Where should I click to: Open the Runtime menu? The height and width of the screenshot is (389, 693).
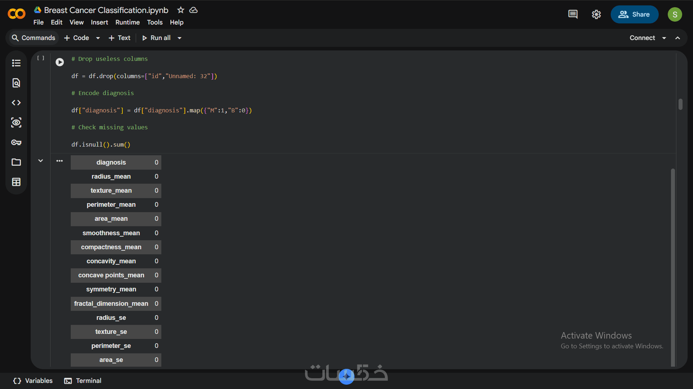[x=127, y=22]
